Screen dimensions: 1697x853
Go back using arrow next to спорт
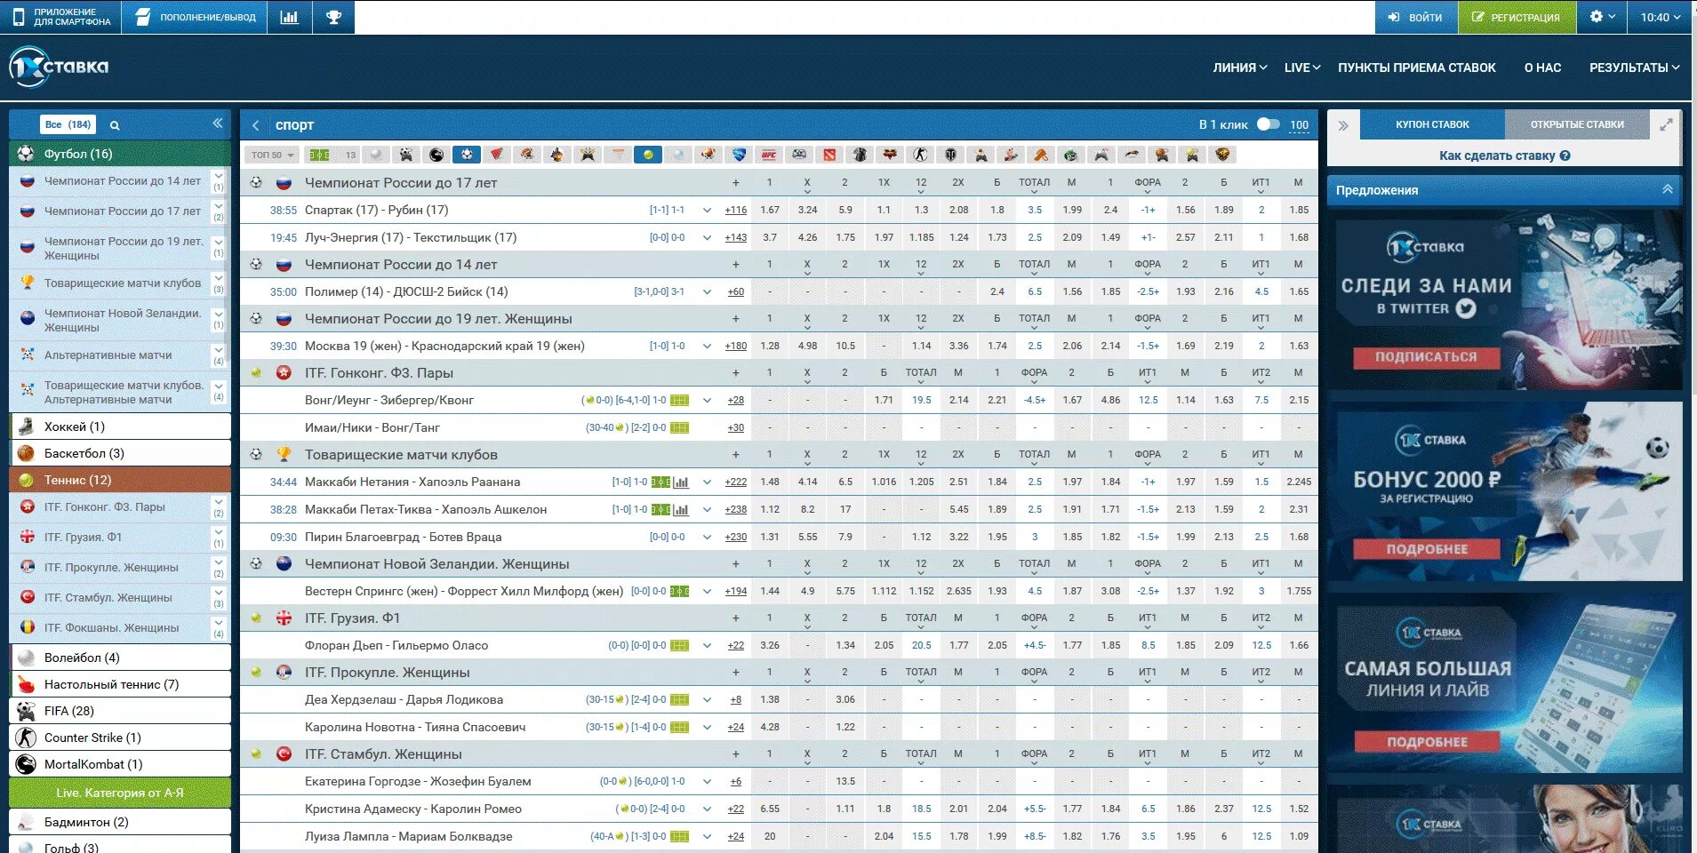tap(256, 125)
